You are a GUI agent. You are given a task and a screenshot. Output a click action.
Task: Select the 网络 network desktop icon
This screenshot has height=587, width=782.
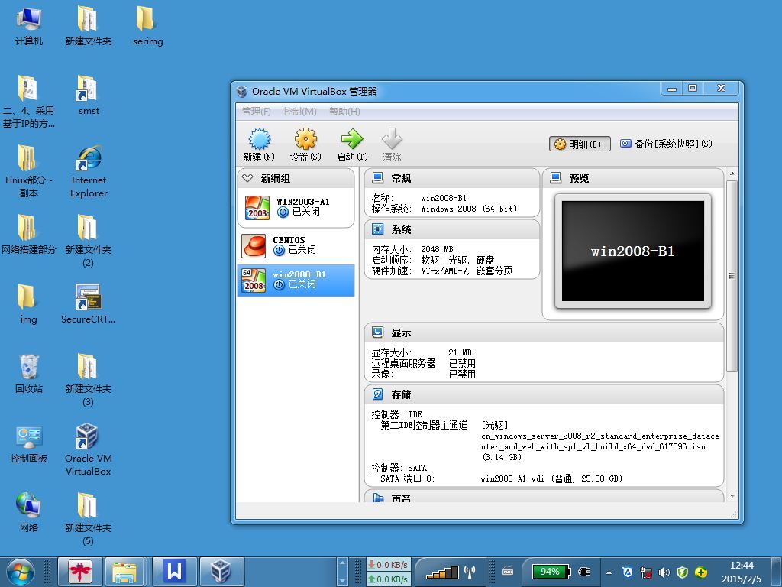click(28, 513)
